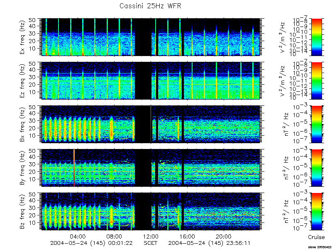Select start timestamp "2004-05-24 (145) 00:01:22"
This screenshot has height=249, width=332.
pos(91,243)
